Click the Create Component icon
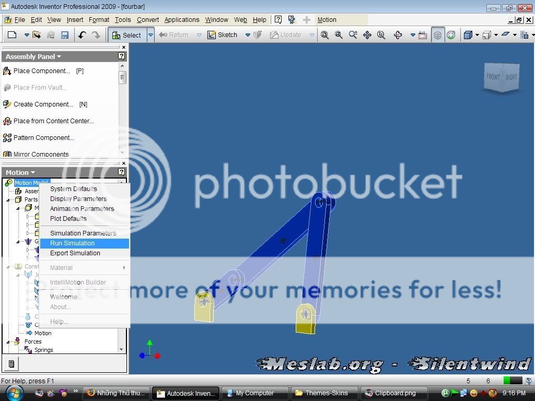The width and height of the screenshot is (535, 401). click(x=7, y=104)
